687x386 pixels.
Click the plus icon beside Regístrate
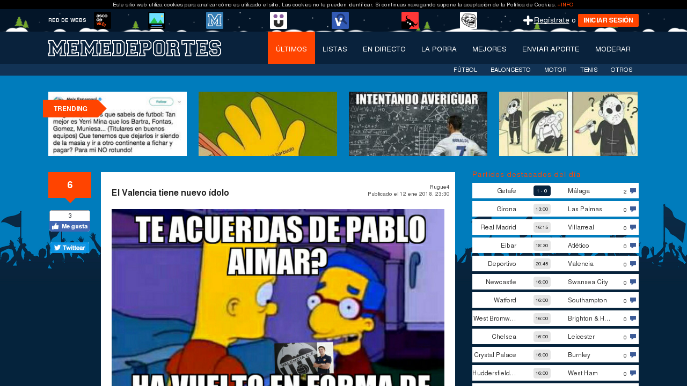pyautogui.click(x=528, y=20)
